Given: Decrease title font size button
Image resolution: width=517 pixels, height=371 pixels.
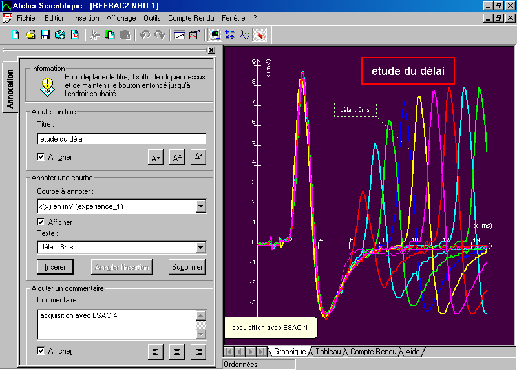Looking at the screenshot, I should (156, 158).
